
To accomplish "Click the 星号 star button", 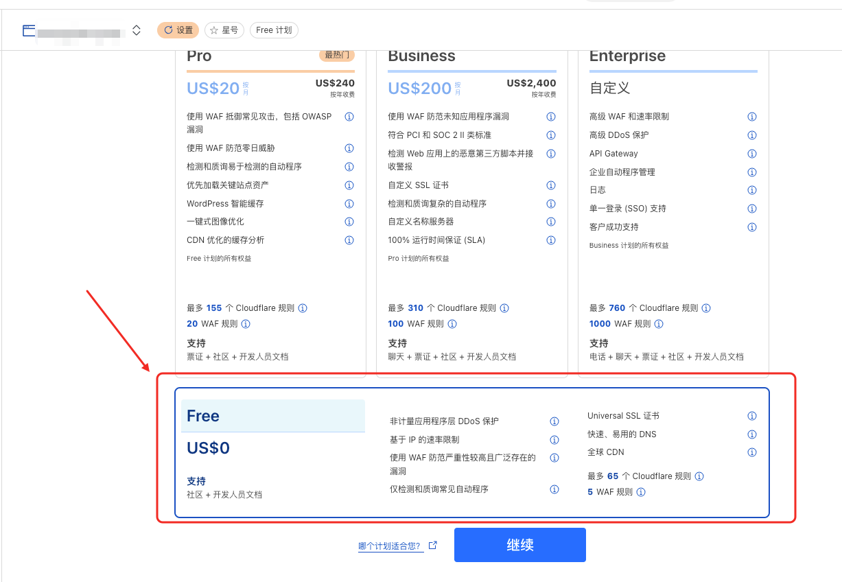I will [224, 30].
